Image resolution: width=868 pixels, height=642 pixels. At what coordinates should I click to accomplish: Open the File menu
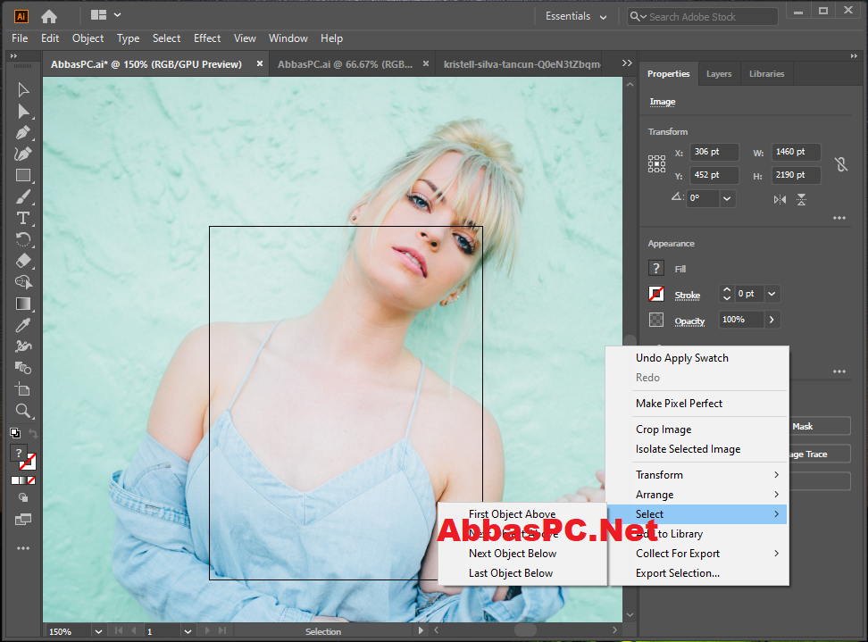tap(20, 38)
